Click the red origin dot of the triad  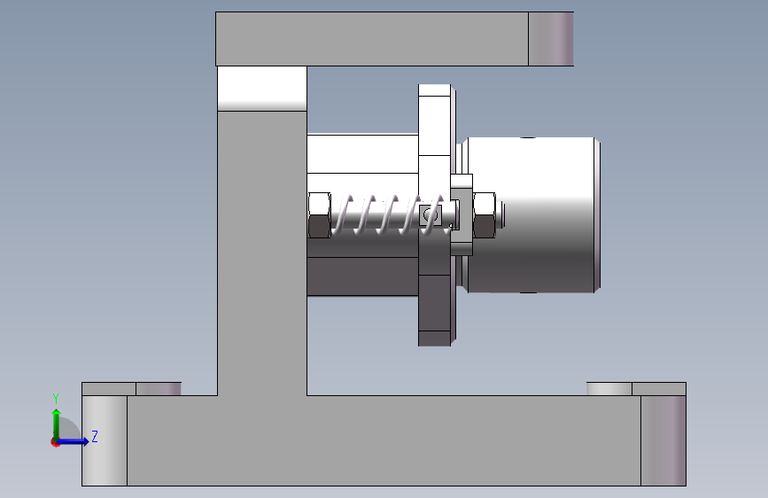(54, 442)
